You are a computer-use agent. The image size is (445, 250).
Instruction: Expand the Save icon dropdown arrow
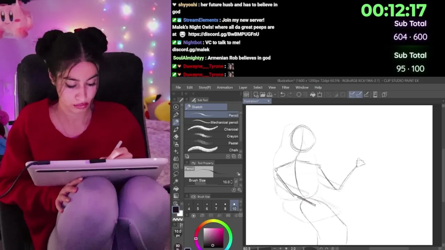point(275,94)
